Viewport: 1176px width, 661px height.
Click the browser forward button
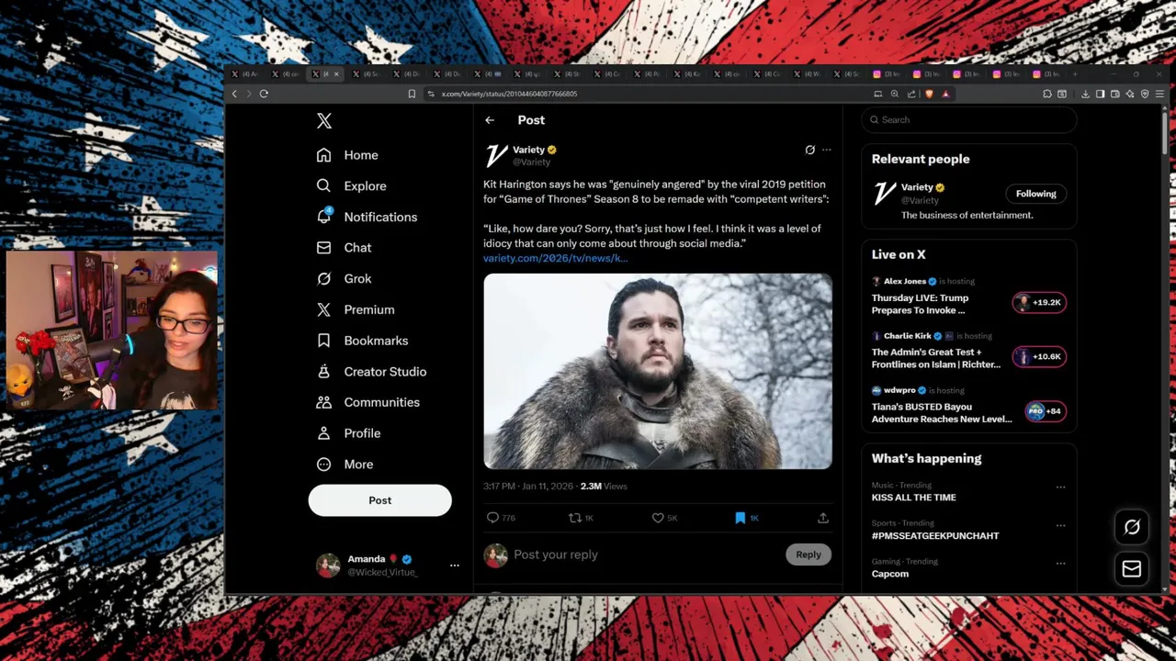[248, 94]
